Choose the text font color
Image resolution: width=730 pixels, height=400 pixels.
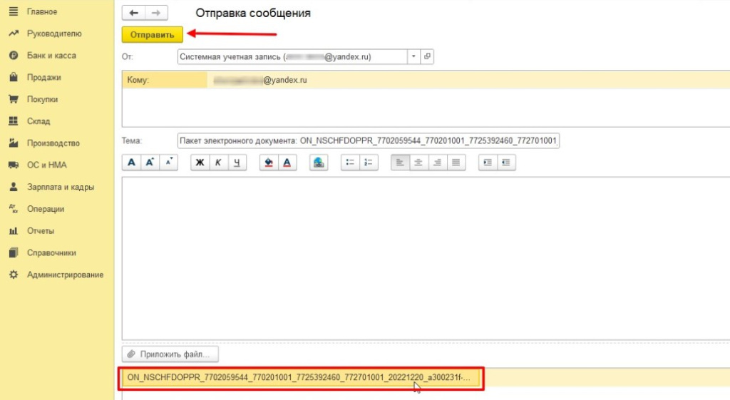[x=287, y=163]
